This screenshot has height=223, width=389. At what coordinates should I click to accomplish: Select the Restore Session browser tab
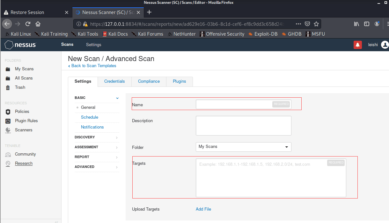pos(36,12)
